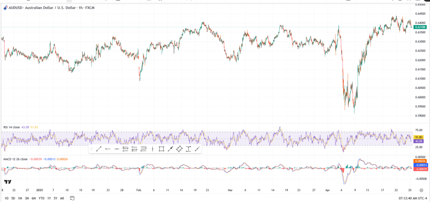Select the Horizontal Ray drawing tool

click(108, 149)
